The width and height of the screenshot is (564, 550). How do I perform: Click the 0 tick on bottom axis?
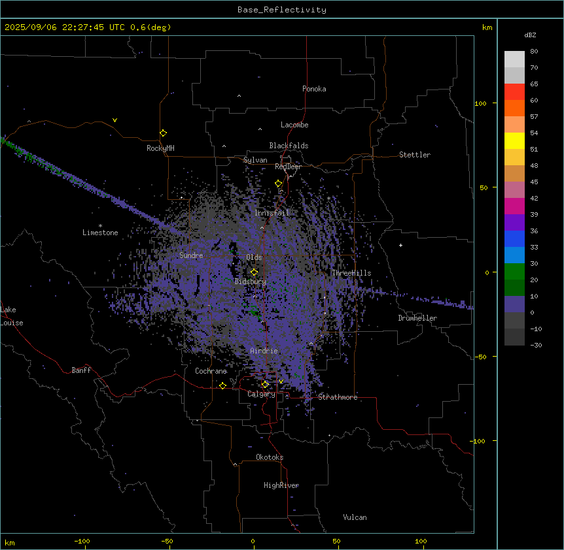[x=253, y=542]
